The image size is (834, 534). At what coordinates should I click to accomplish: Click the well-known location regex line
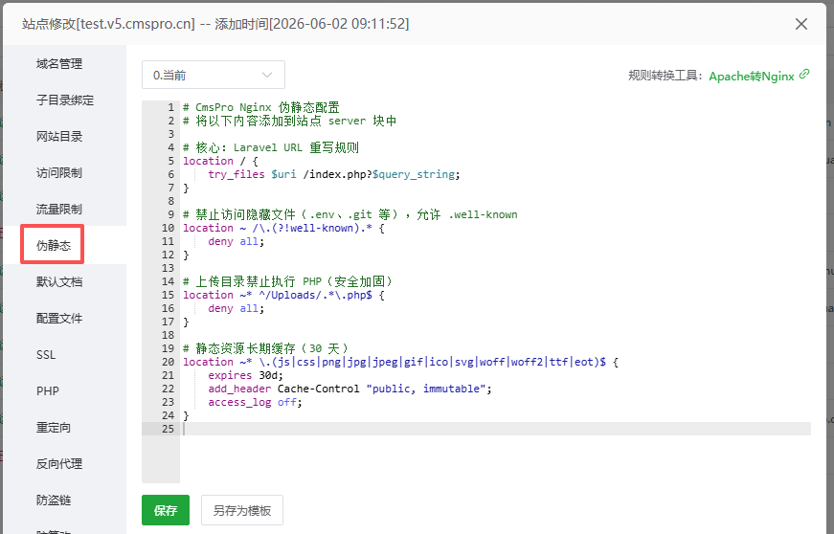coord(283,228)
